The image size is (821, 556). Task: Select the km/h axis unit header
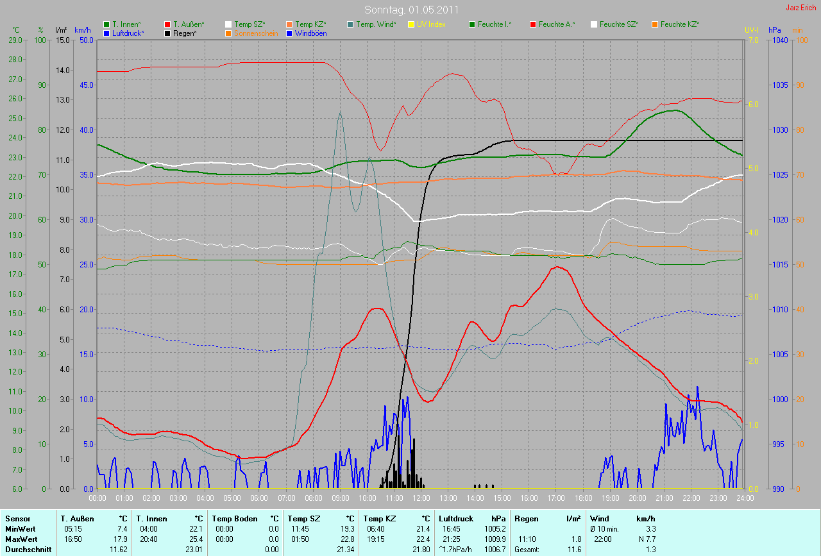click(x=83, y=30)
